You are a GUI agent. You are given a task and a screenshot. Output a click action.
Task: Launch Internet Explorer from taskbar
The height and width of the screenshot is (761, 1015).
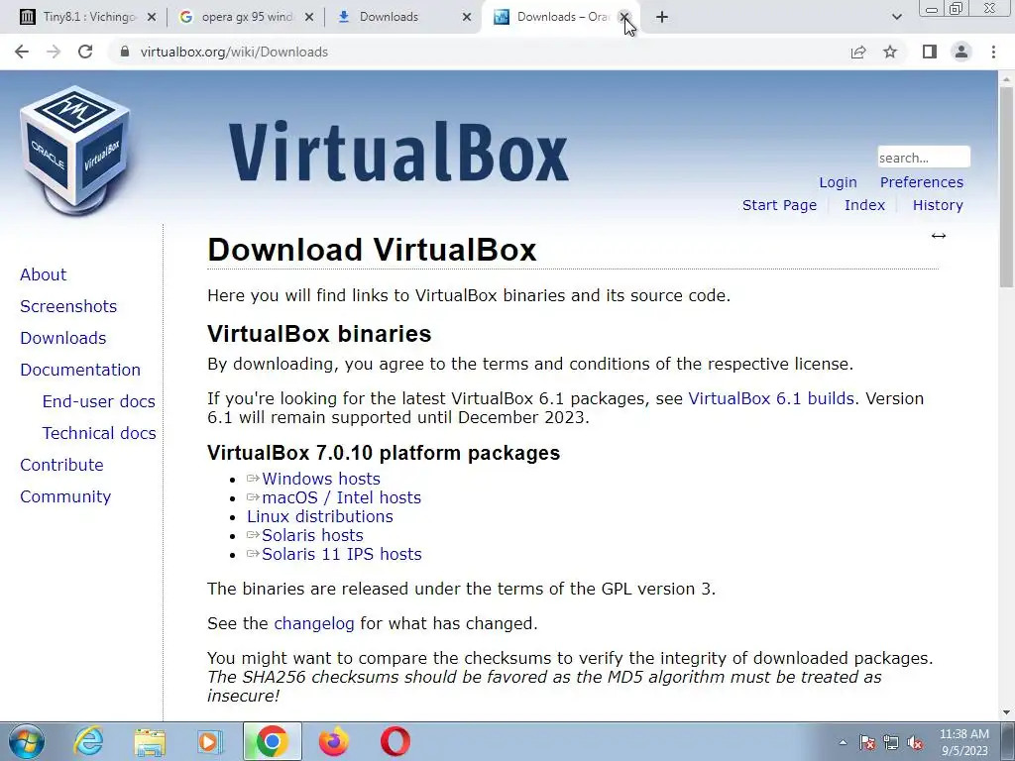88,741
